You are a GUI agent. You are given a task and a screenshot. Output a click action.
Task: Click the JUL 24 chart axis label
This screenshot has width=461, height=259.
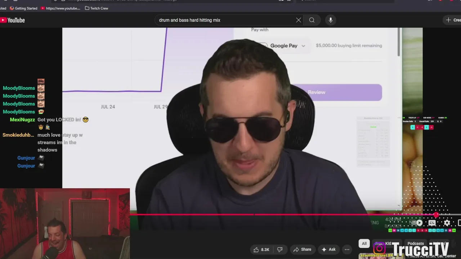pos(108,107)
